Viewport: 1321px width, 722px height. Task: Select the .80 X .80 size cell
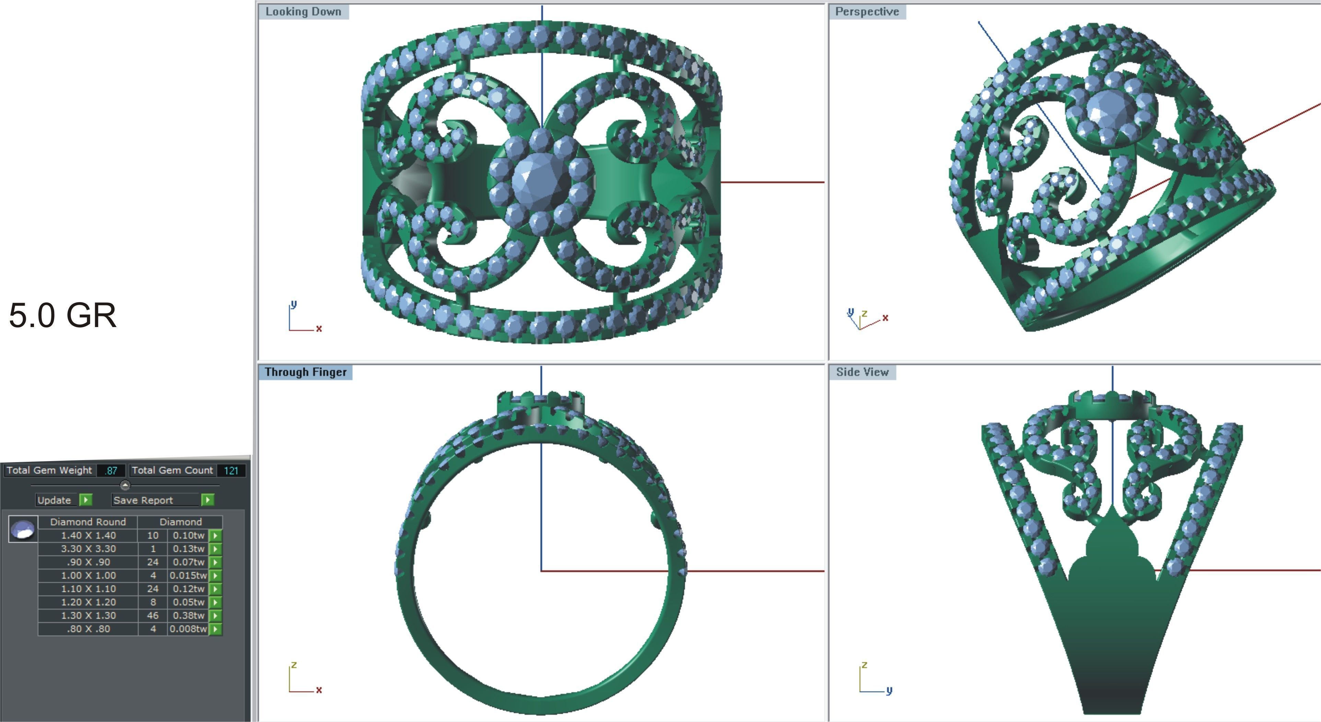88,629
